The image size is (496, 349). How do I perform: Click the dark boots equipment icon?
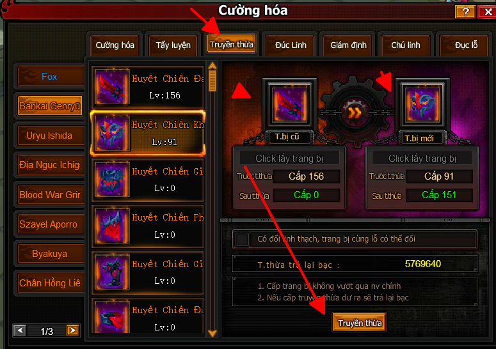(x=112, y=272)
